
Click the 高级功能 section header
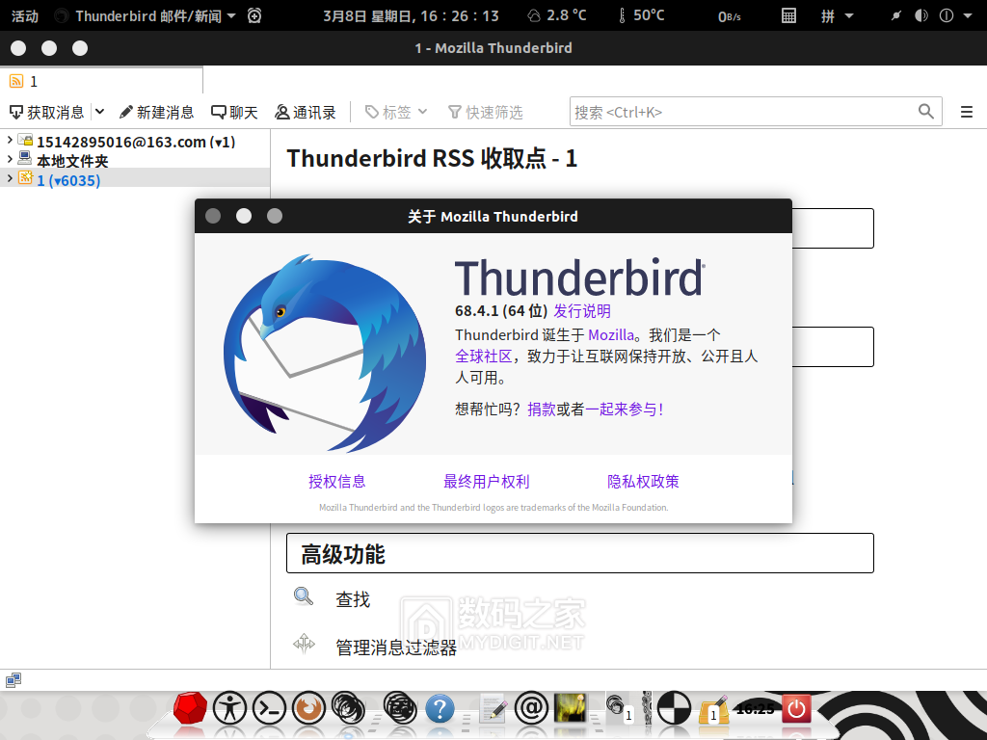pos(579,553)
